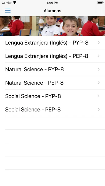This screenshot has width=105, height=186.
Task: Tap the Wi-Fi status icon
Action: pos(15,3)
